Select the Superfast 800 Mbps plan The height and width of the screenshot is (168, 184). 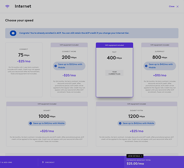point(160,70)
